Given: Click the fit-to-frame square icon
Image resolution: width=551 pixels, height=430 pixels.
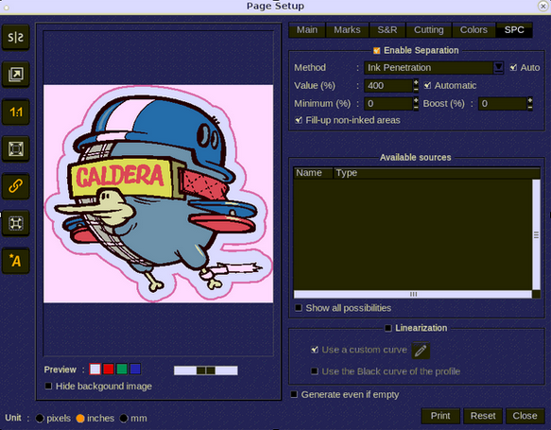Looking at the screenshot, I should (15, 149).
